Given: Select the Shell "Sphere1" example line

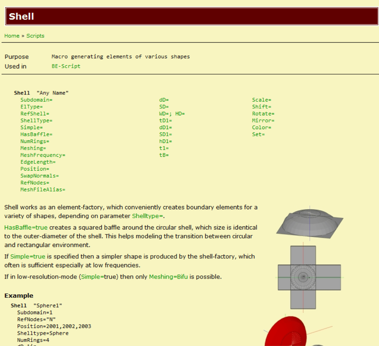Looking at the screenshot, I should 36,306.
